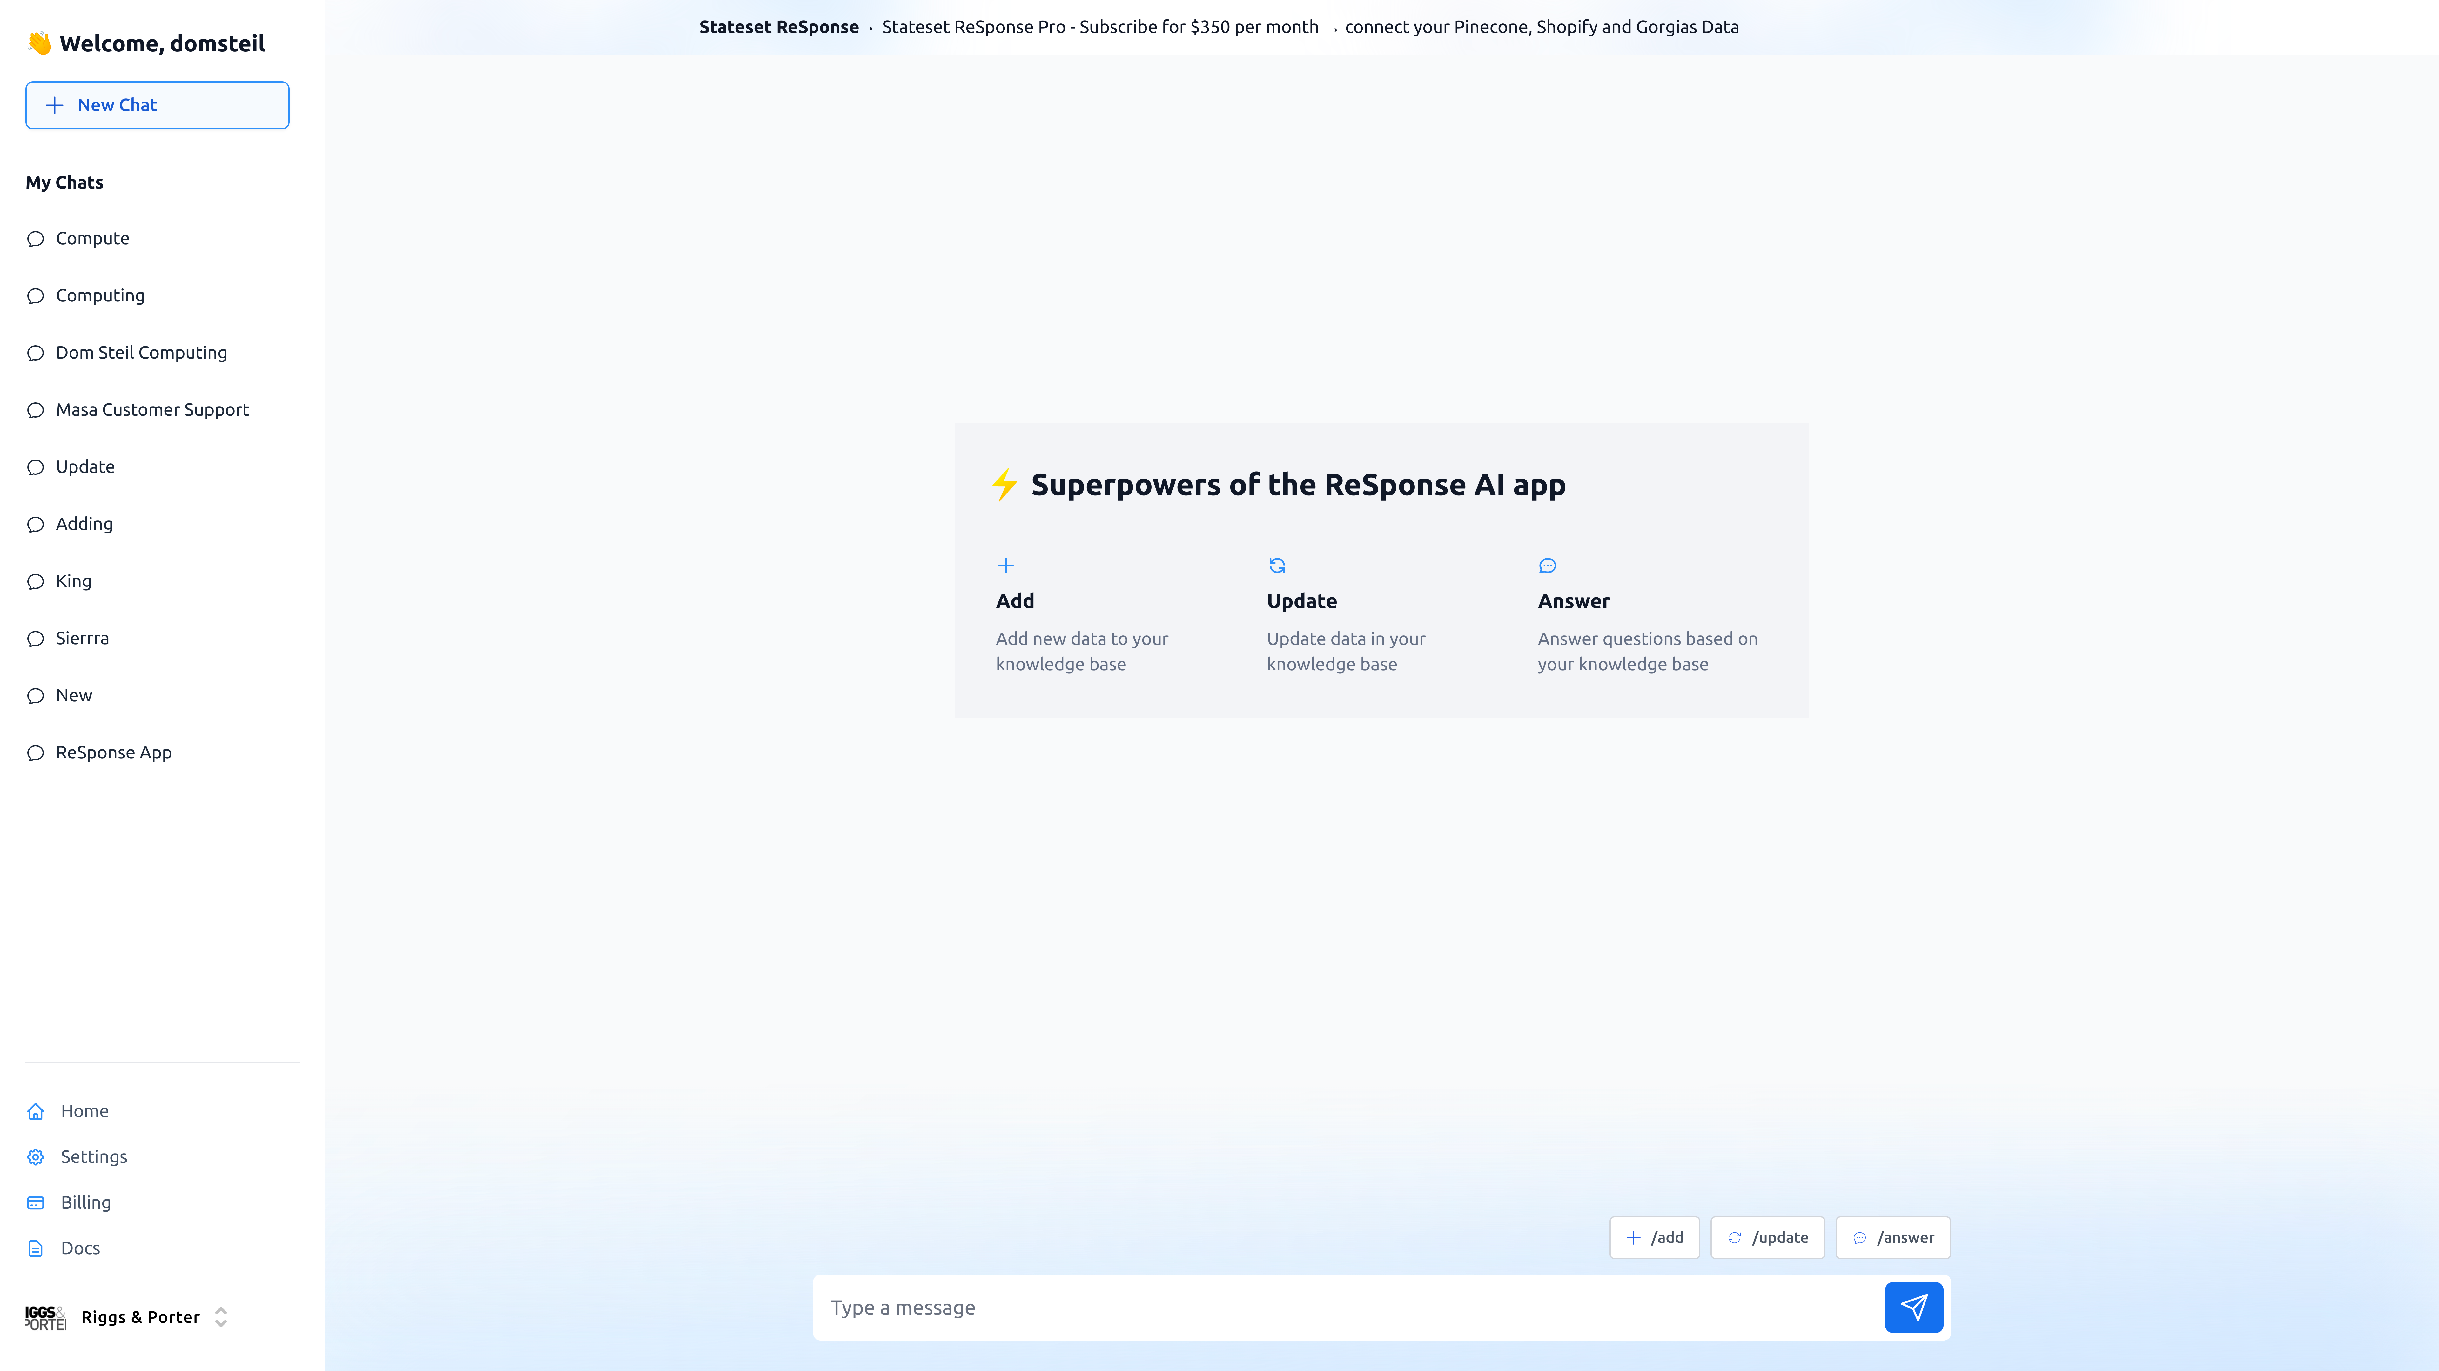Open the Sierrra chat
Image resolution: width=2439 pixels, height=1371 pixels.
(x=82, y=638)
